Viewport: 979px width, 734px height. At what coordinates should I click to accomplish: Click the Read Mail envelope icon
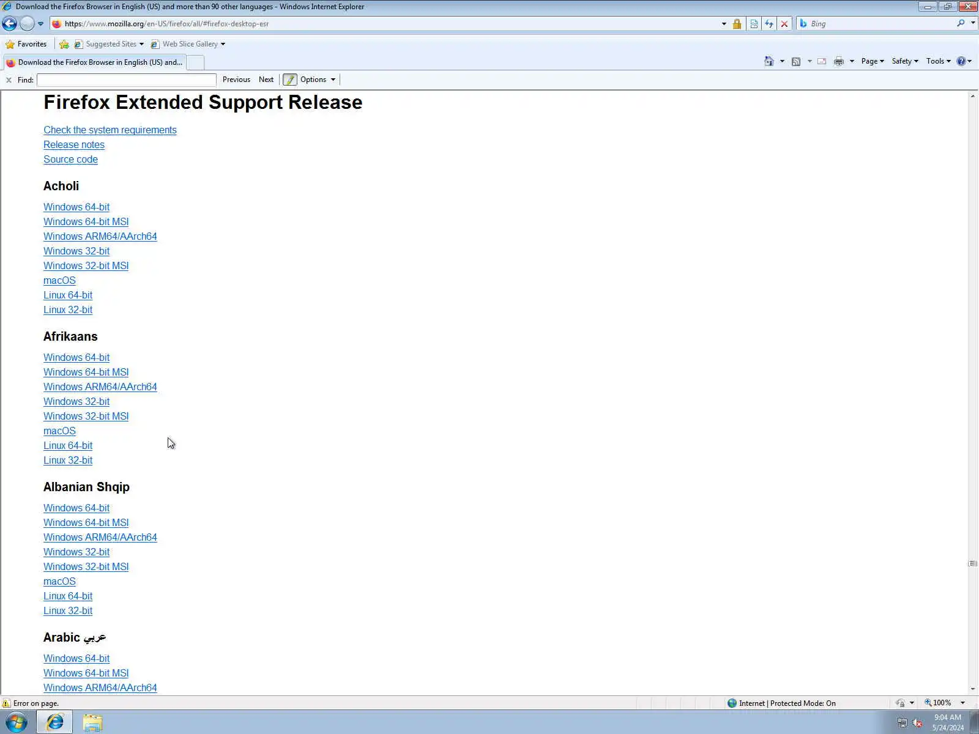tap(822, 61)
